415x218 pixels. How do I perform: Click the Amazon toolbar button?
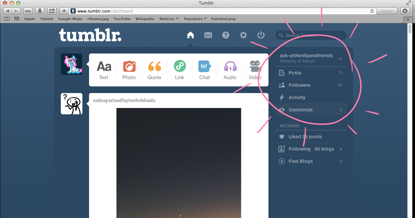tap(40, 11)
